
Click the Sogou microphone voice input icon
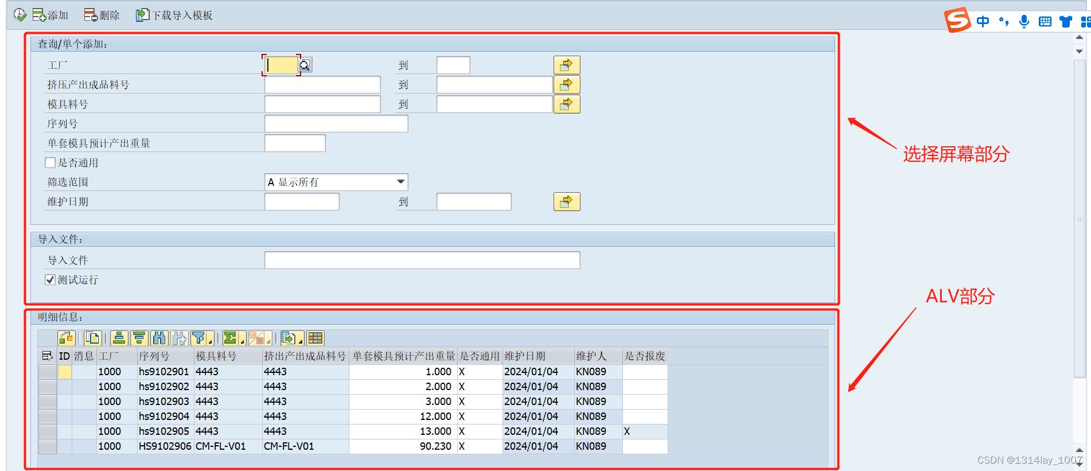click(x=1024, y=22)
